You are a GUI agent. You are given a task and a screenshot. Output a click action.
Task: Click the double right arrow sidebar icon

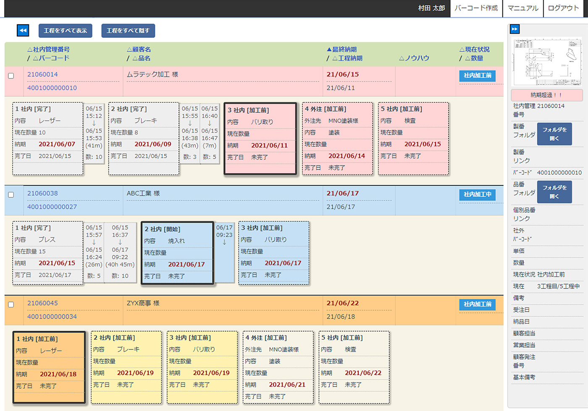pos(514,29)
